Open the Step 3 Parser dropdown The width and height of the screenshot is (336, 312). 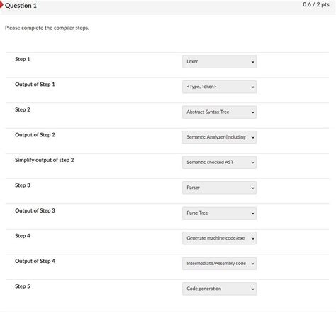[x=219, y=188]
